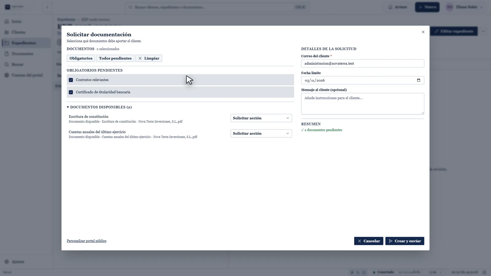Open Cuentas del portal in sidebar
Screen dimensions: 491x276
(26, 75)
